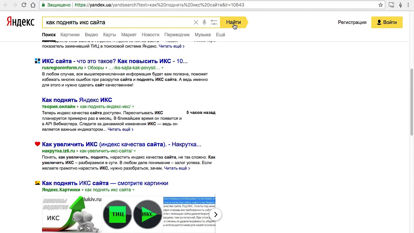The height and width of the screenshot is (233, 414).
Task: Click the Войти login button
Action: point(387,22)
